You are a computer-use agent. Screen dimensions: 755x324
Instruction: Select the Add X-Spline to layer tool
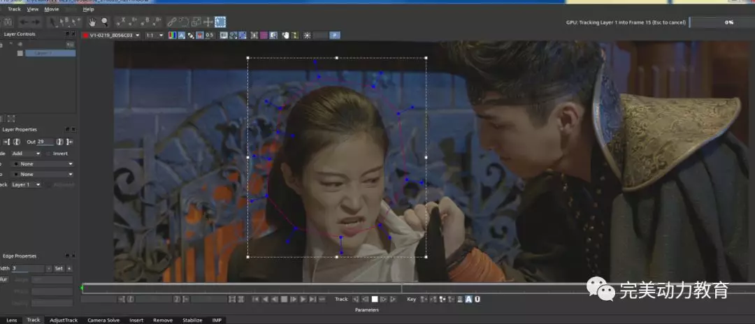pos(133,22)
